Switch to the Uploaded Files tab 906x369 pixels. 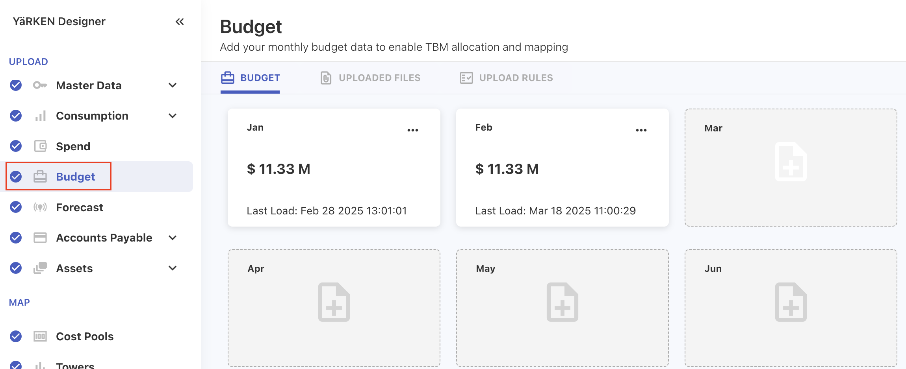[x=370, y=78]
